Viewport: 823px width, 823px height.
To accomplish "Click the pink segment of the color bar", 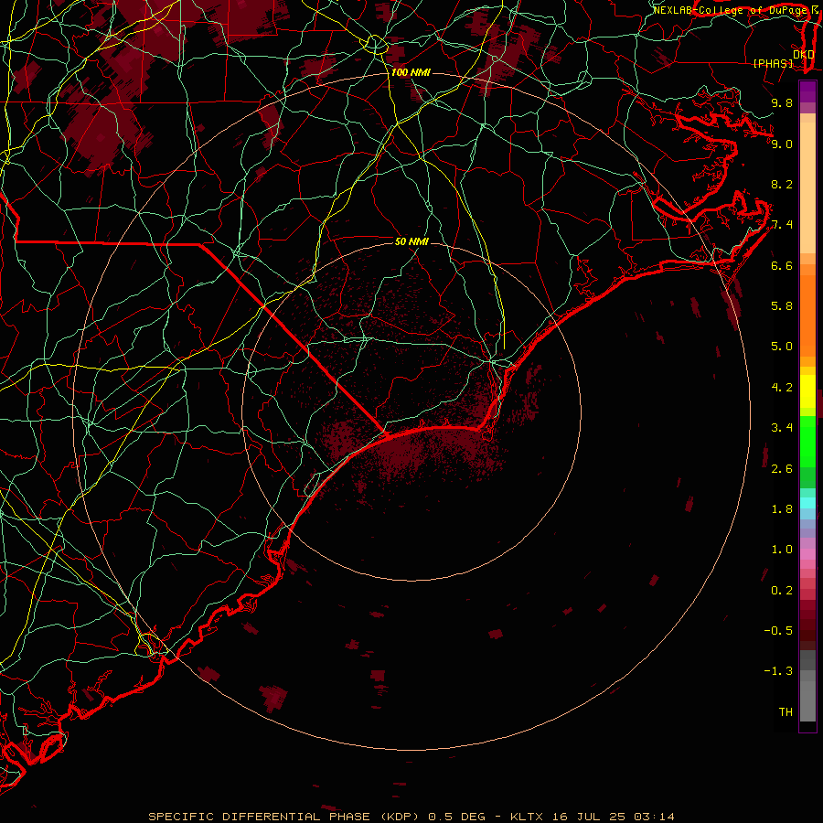I will click(x=807, y=554).
